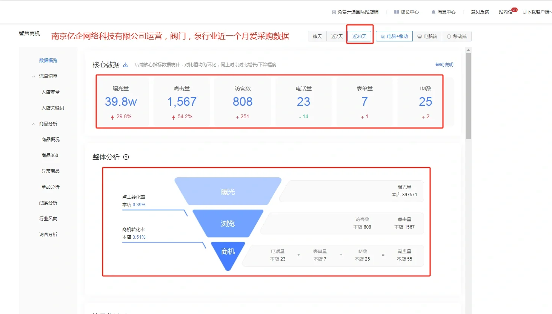This screenshot has width=552, height=314.
Task: Open the 帮助说明 link
Action: [x=444, y=64]
